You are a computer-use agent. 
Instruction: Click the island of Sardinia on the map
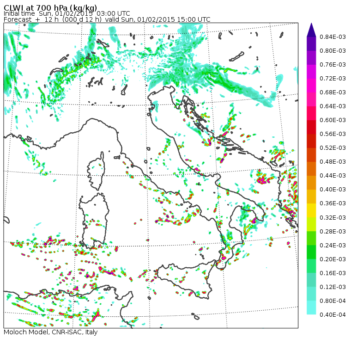(94, 222)
